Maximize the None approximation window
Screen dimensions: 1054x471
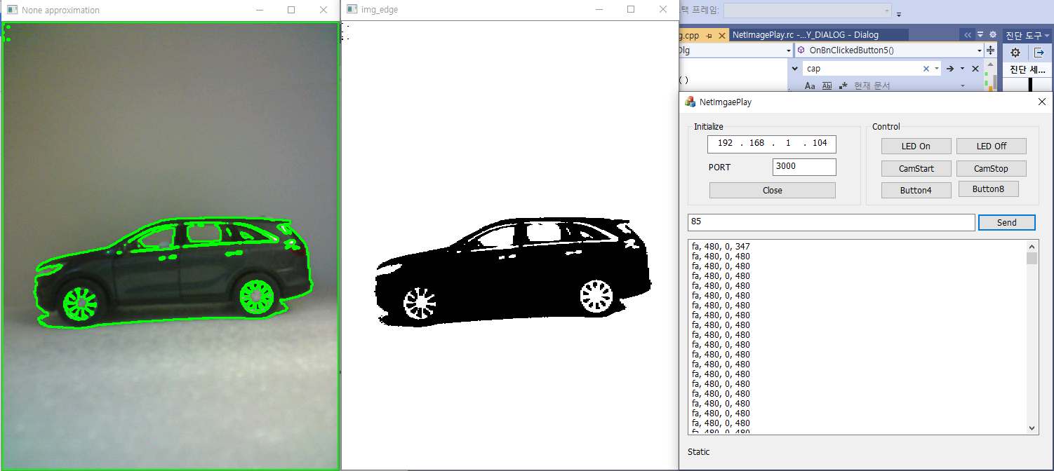point(291,10)
